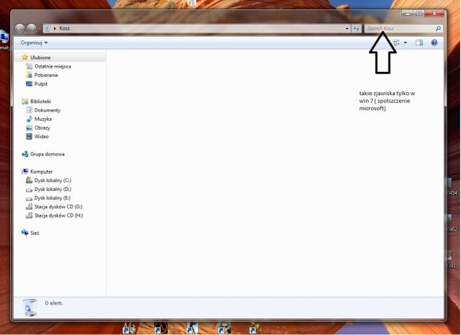461x335 pixels.
Task: Open the recent pages dropdown beside Forward
Action: (x=40, y=29)
